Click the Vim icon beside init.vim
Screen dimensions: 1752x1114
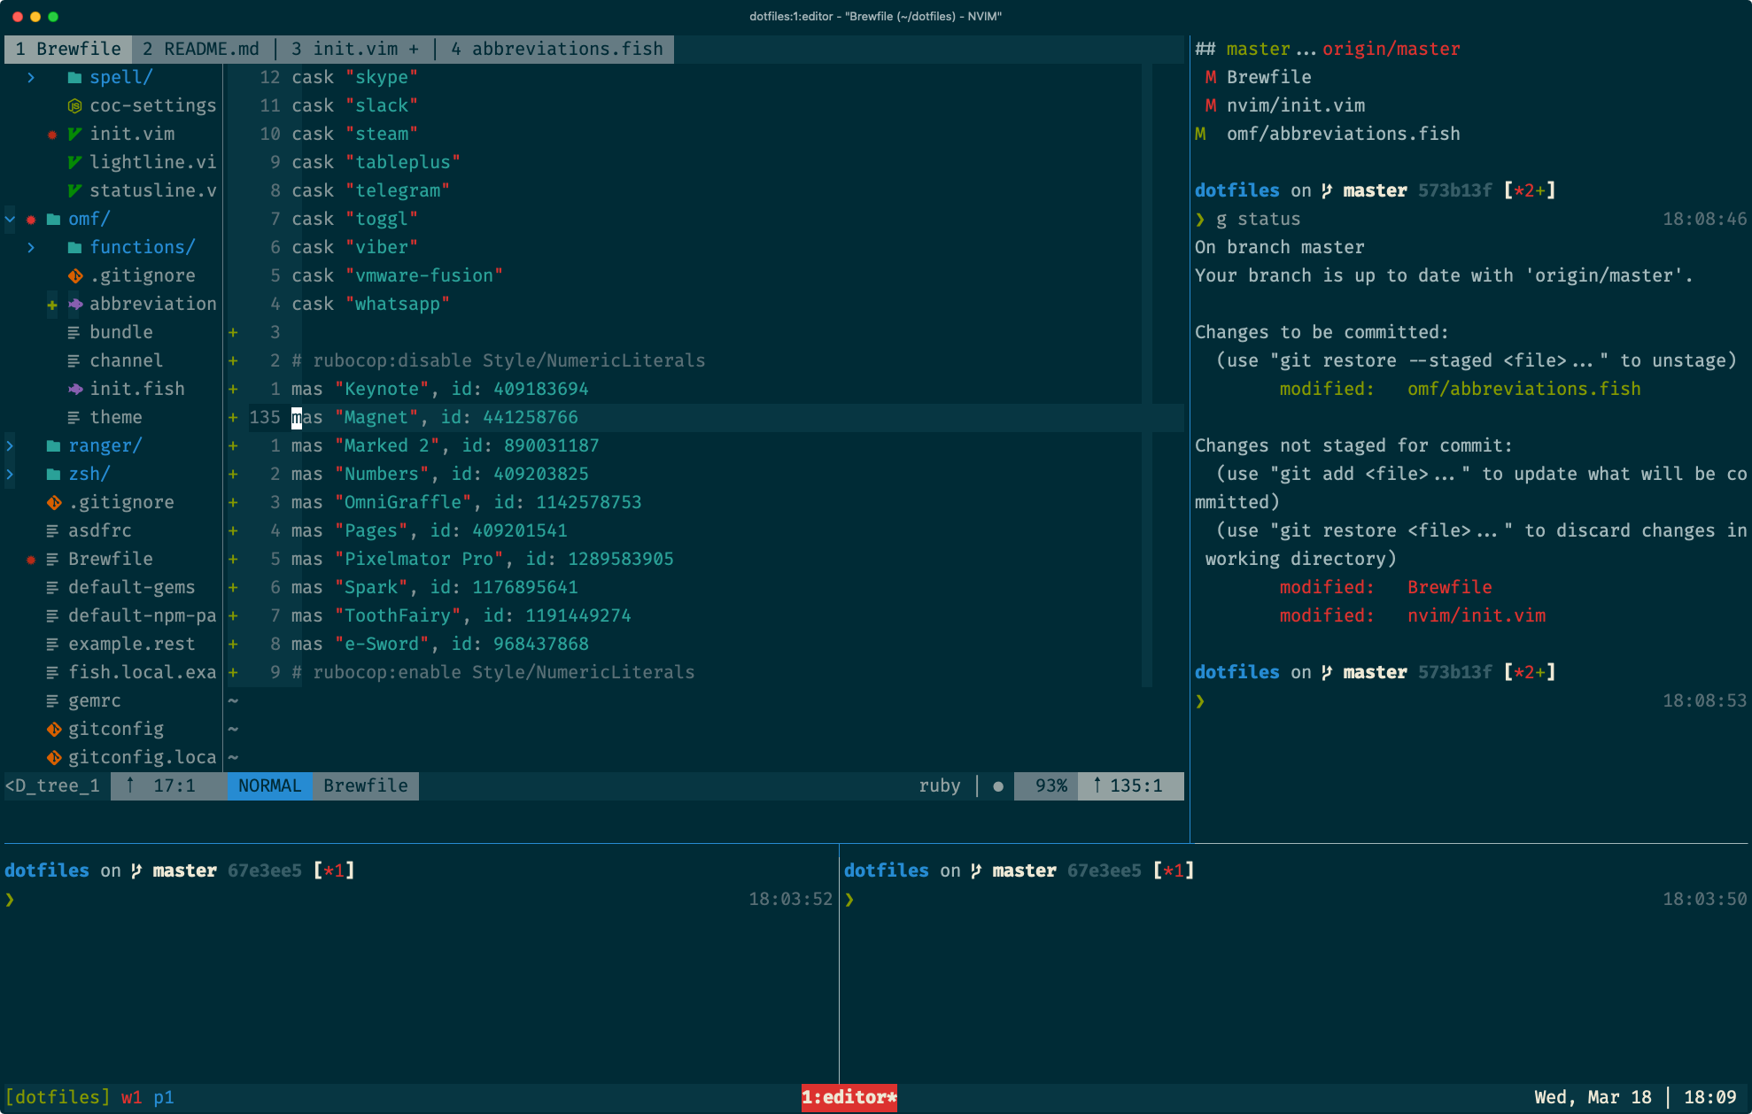click(75, 134)
